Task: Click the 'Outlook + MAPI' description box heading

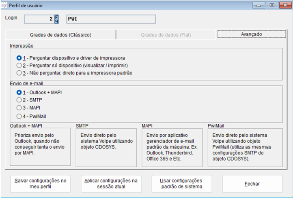Action: [26, 126]
